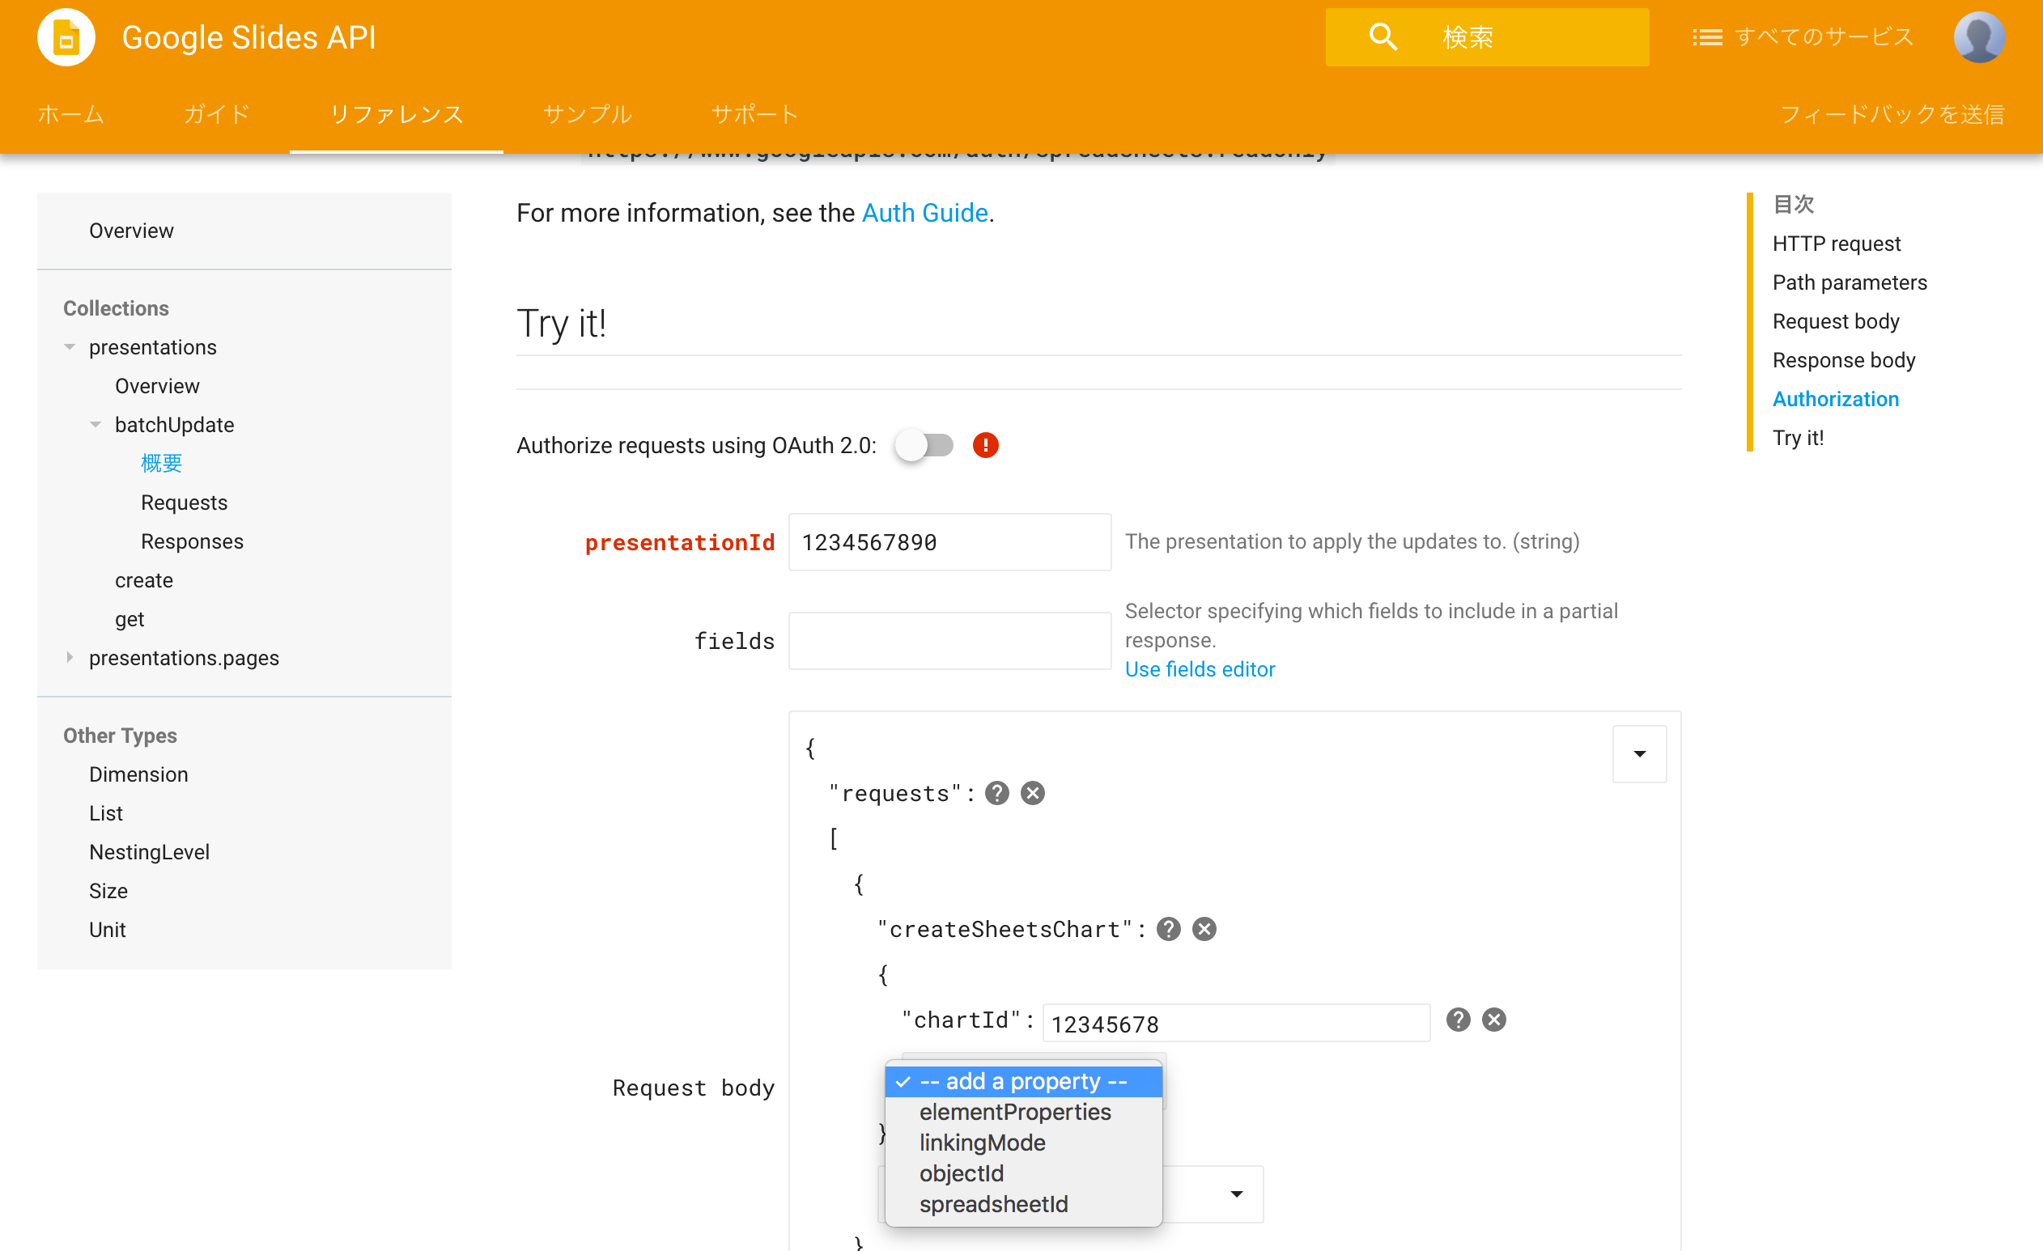Screen dimensions: 2043x1251
Task: Open Requests under batchUpdate
Action: click(x=184, y=503)
